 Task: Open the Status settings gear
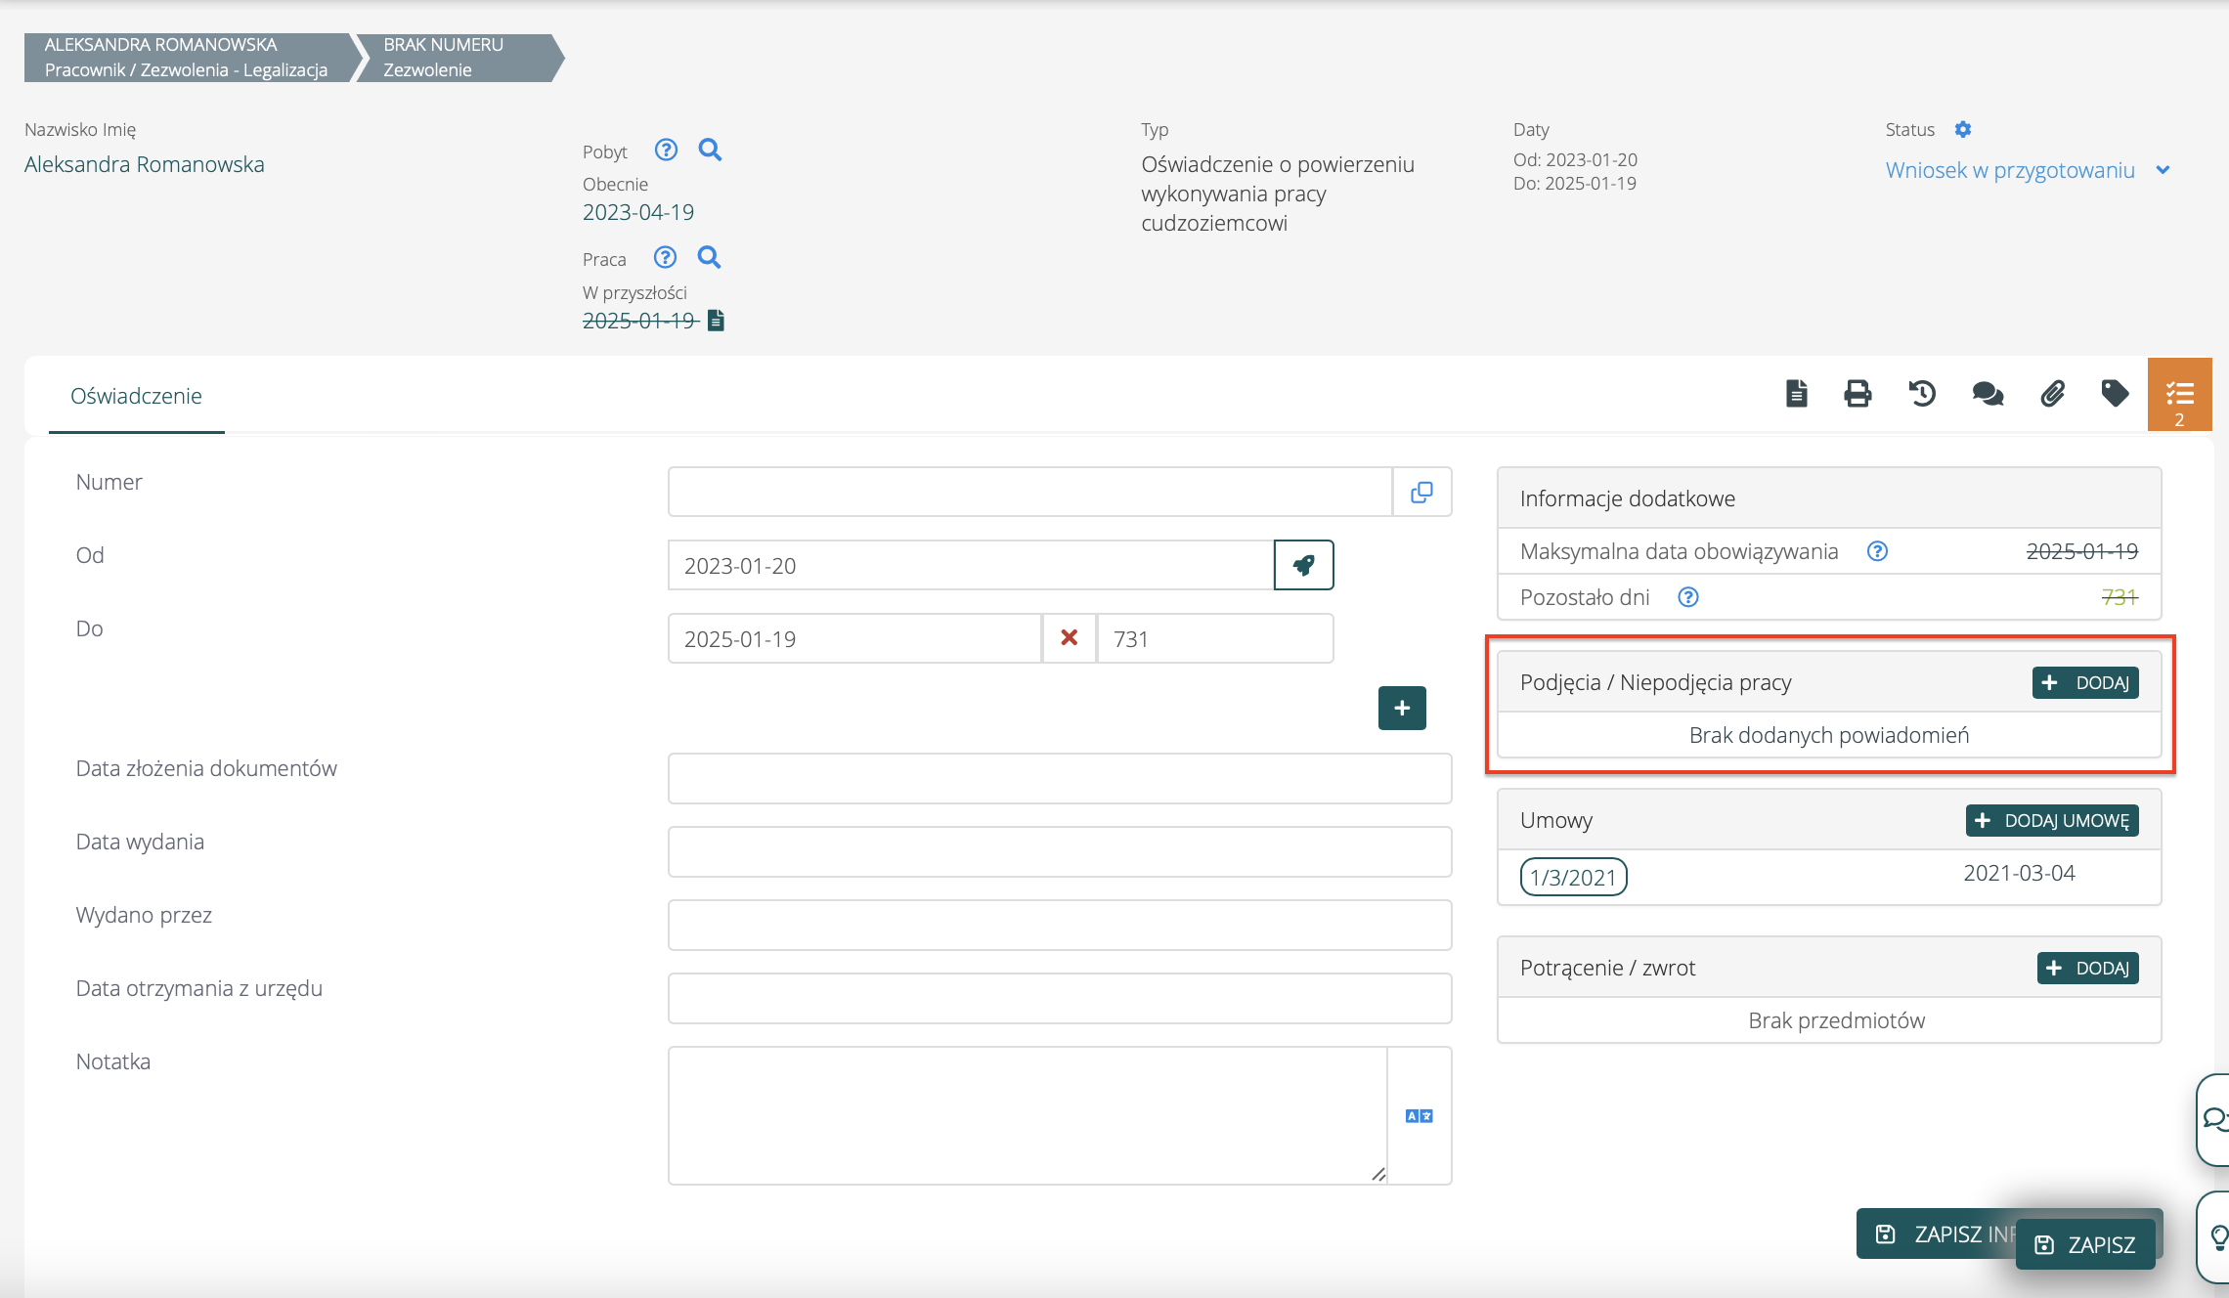pos(1963,129)
